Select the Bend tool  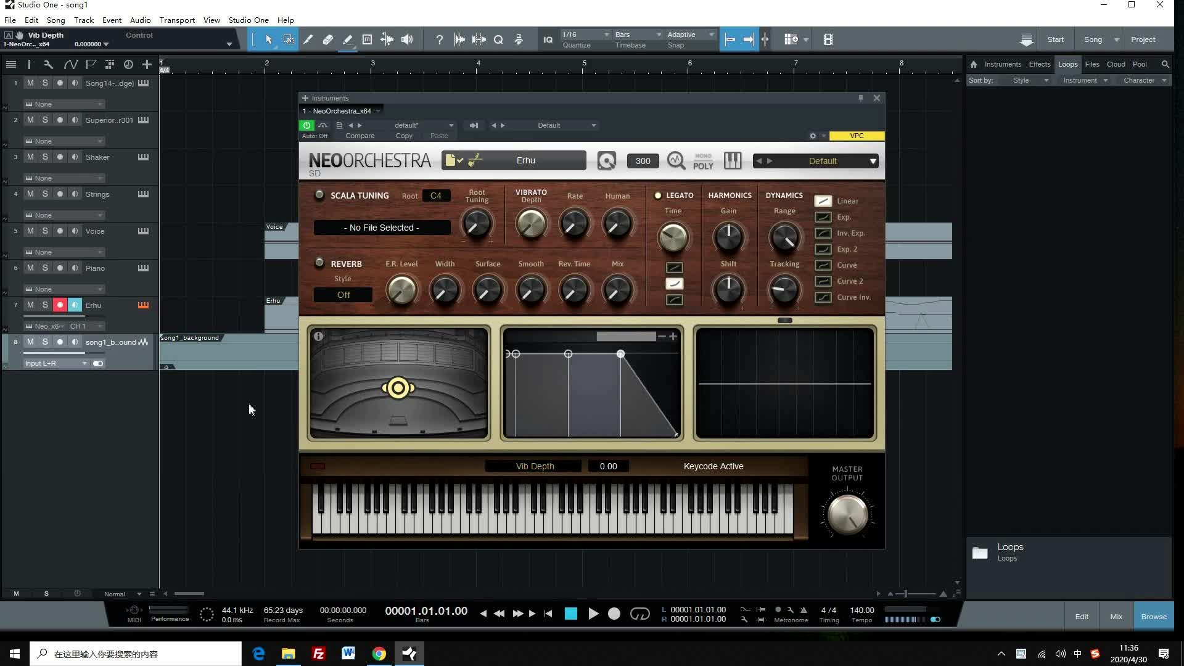point(387,39)
